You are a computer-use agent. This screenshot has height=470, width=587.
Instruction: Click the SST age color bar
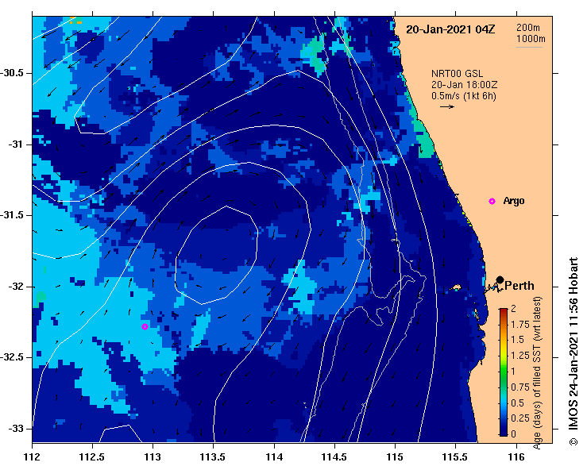(x=504, y=372)
